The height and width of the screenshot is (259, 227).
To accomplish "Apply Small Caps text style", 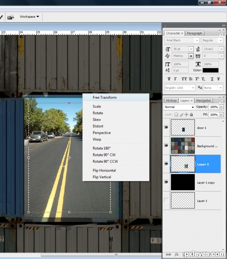I will pyautogui.click(x=191, y=79).
